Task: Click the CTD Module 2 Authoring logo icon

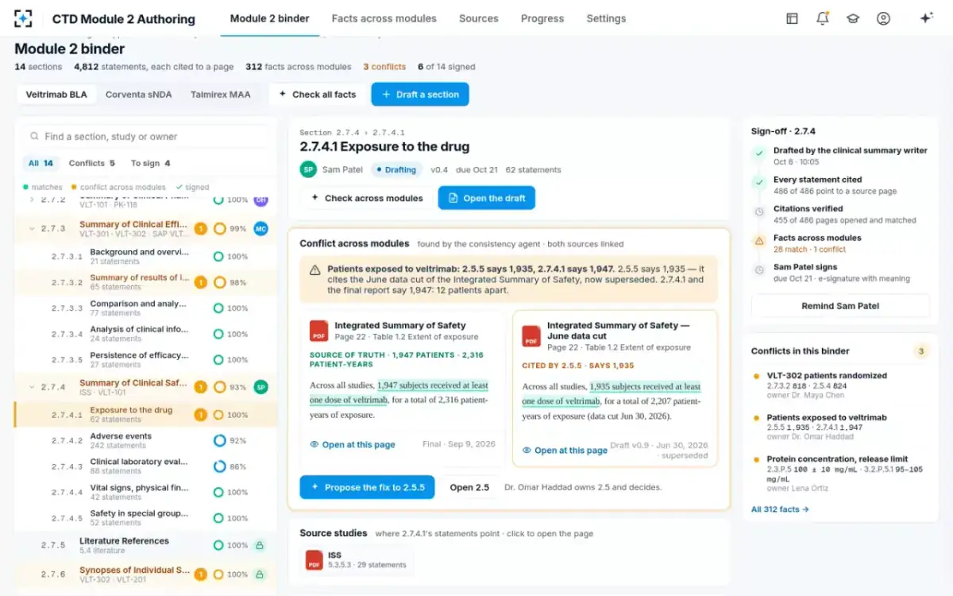Action: 24,18
